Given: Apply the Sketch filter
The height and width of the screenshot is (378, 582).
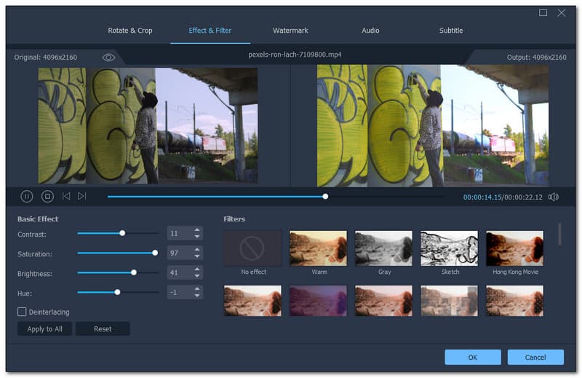Looking at the screenshot, I should pyautogui.click(x=450, y=249).
